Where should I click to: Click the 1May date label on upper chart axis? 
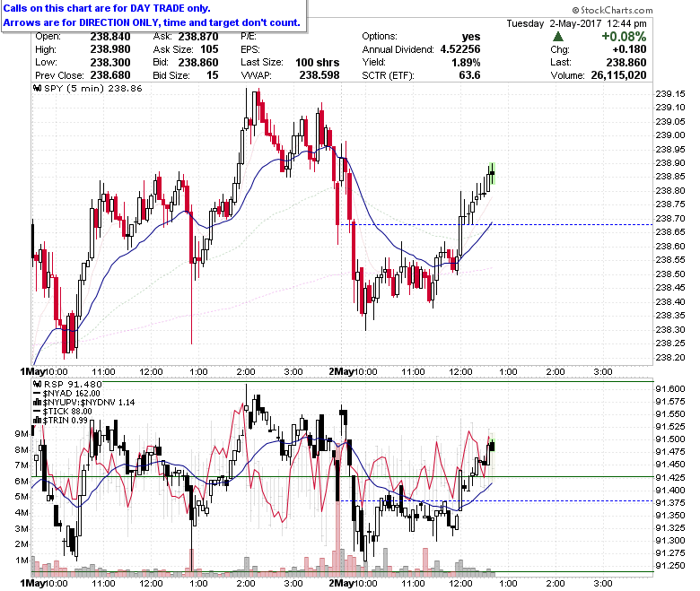click(x=32, y=371)
